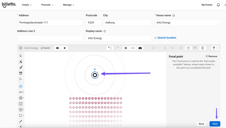Click the duplicate objects icon

pos(188,48)
